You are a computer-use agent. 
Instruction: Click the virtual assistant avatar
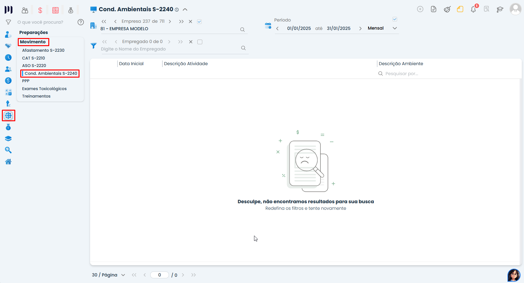[x=514, y=275]
